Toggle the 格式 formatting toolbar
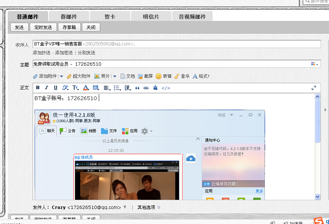The height and width of the screenshot is (224, 329). (201, 76)
